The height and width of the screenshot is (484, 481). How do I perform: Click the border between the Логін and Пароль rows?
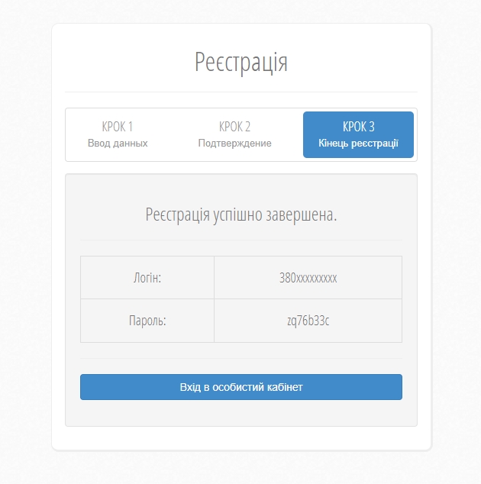[241, 298]
